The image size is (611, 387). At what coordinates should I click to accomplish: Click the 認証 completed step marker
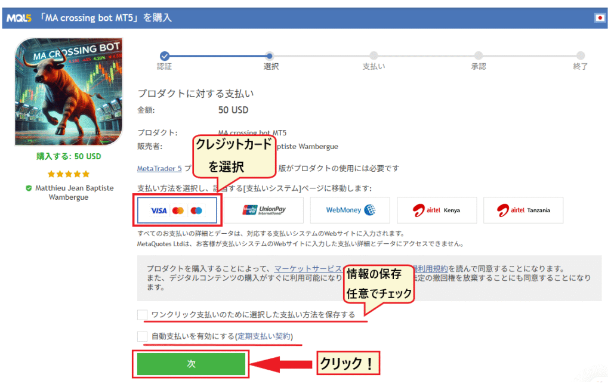tap(165, 55)
